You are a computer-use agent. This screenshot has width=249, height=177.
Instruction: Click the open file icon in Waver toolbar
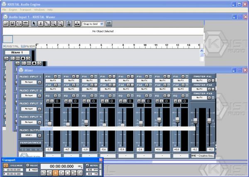pyautogui.click(x=6, y=24)
